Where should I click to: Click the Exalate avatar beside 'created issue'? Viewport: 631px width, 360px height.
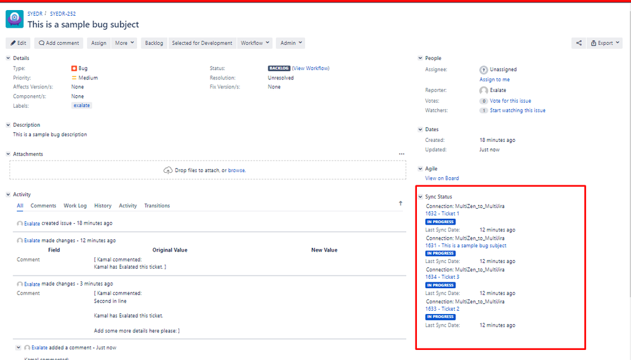[20, 223]
